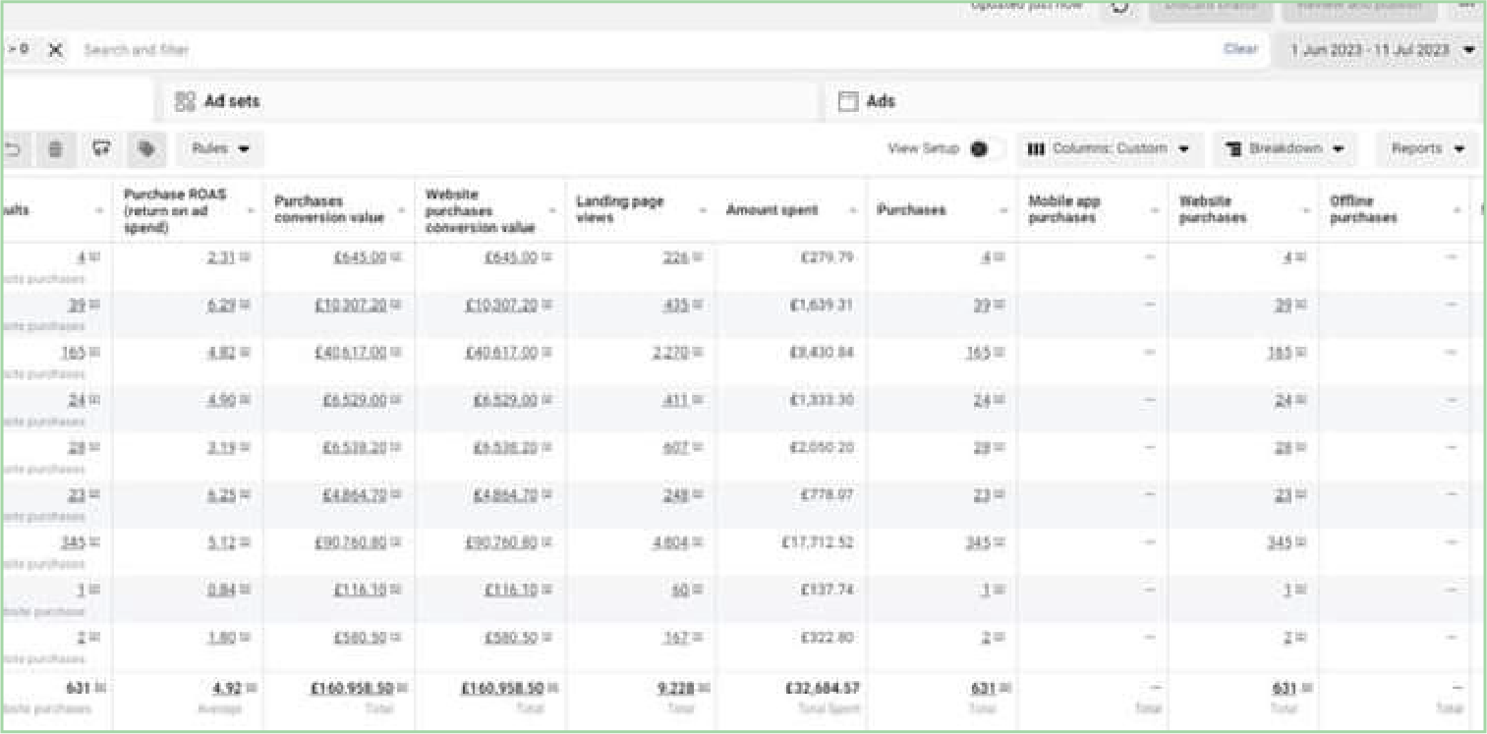Click the refresh icon beside updated status

point(1119,7)
